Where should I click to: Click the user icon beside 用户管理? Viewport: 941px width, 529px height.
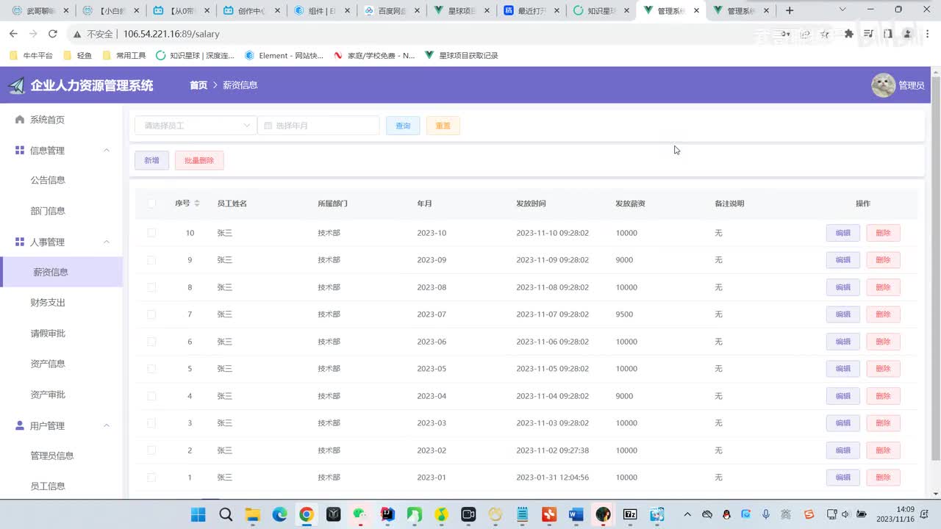[x=20, y=425]
